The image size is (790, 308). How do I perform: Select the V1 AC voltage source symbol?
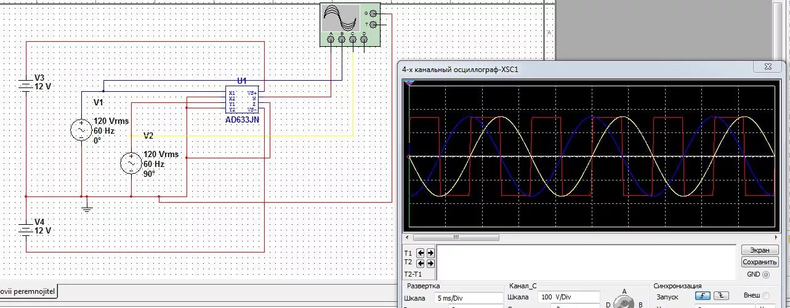[x=81, y=130]
